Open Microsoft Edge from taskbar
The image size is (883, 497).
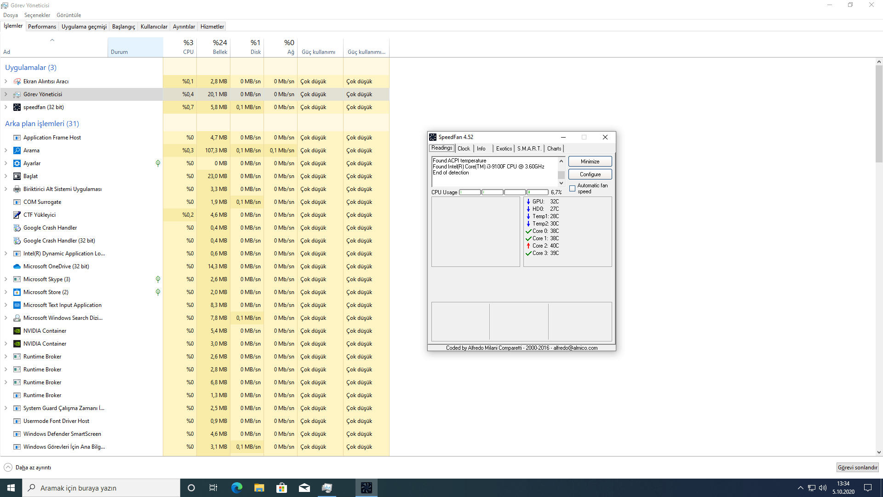point(237,488)
